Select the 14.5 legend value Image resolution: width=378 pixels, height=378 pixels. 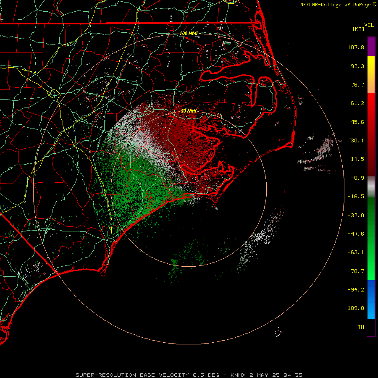coord(357,159)
